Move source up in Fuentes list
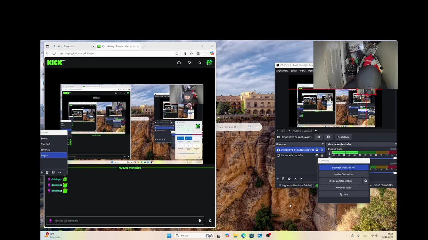The image size is (428, 240). [x=295, y=179]
